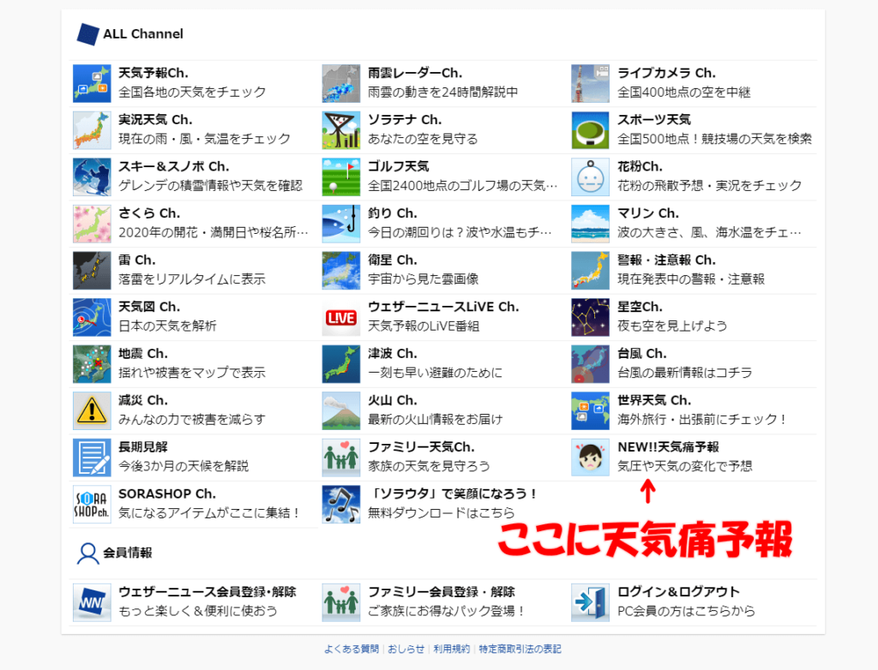Click the「ソラウタ」で笑顔になろう! title
878x670 pixels.
pyautogui.click(x=454, y=494)
